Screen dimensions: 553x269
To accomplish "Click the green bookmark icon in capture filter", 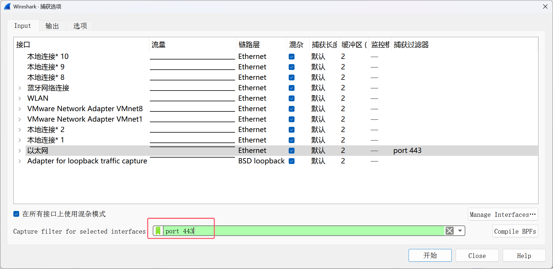I will [x=158, y=231].
